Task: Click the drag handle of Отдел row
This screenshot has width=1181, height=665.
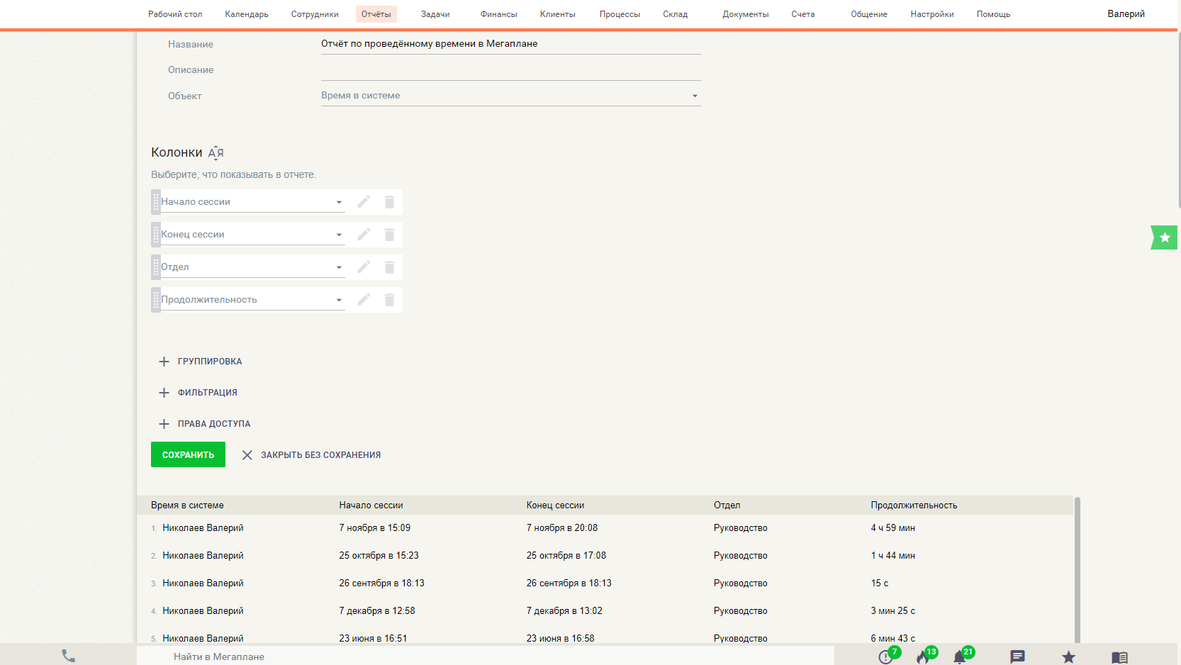Action: 156,267
